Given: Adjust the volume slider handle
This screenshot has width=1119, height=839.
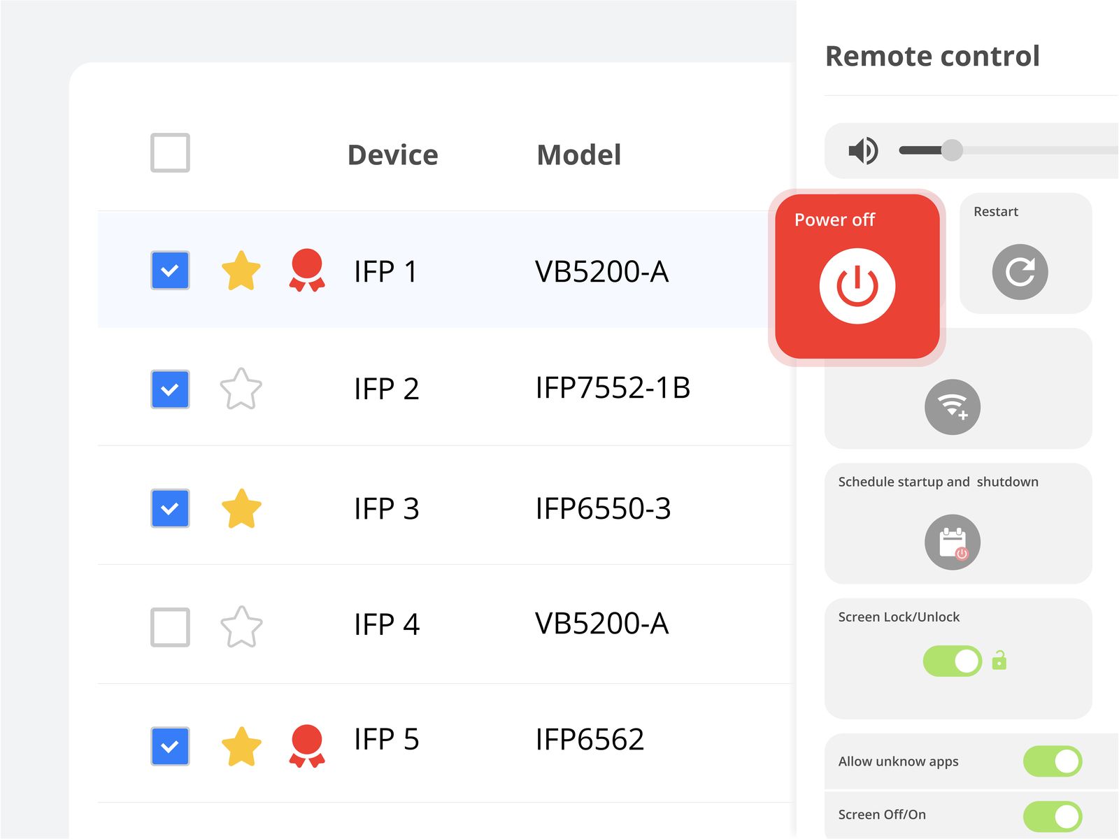Looking at the screenshot, I should [951, 150].
